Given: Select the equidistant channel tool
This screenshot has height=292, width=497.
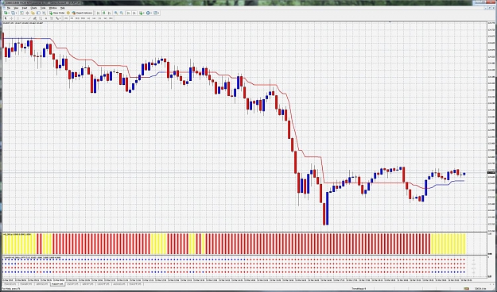Looking at the screenshot, I should (34, 18).
